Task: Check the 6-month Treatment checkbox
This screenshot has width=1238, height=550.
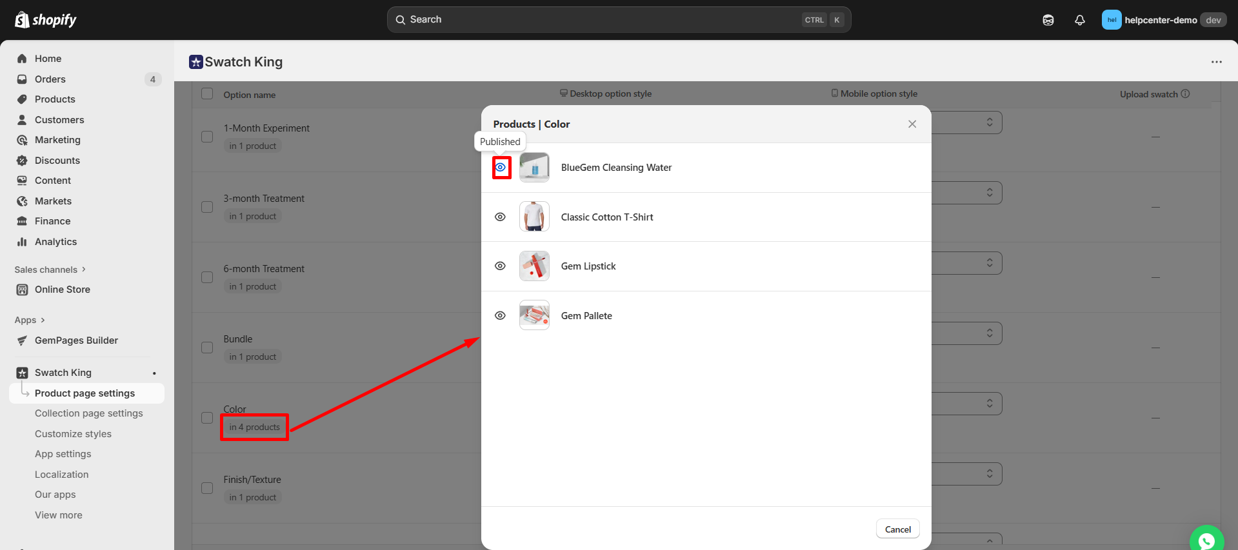Action: (x=207, y=277)
